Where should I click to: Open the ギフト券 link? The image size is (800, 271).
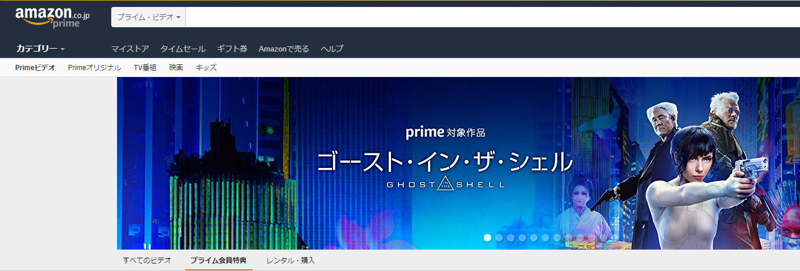point(232,49)
